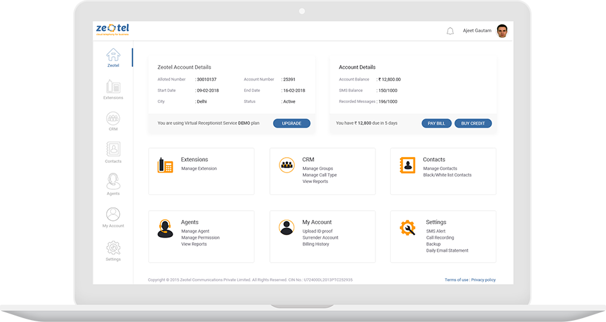This screenshot has height=322, width=606.
Task: Open Surrender Account link
Action: [x=321, y=238]
